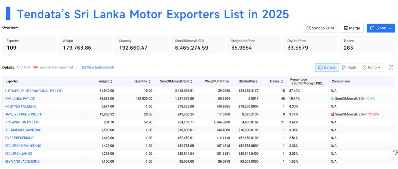
Task: Click the Percentage (SumOfMoney(USD)) column header
Action: coord(307,82)
